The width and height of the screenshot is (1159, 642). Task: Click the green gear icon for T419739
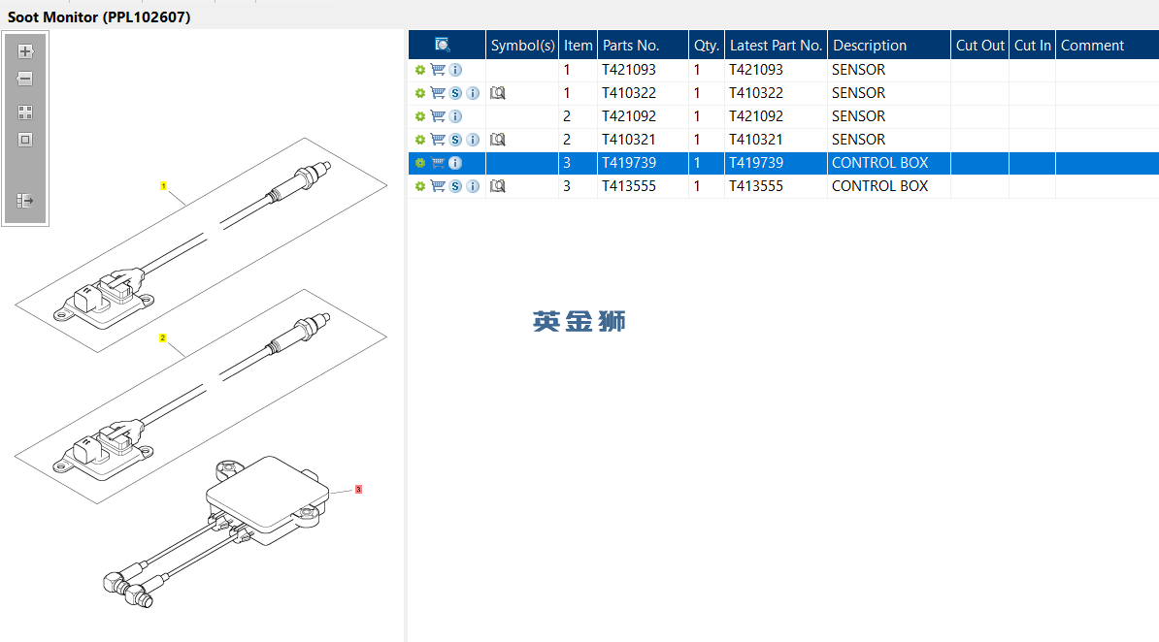pyautogui.click(x=420, y=163)
